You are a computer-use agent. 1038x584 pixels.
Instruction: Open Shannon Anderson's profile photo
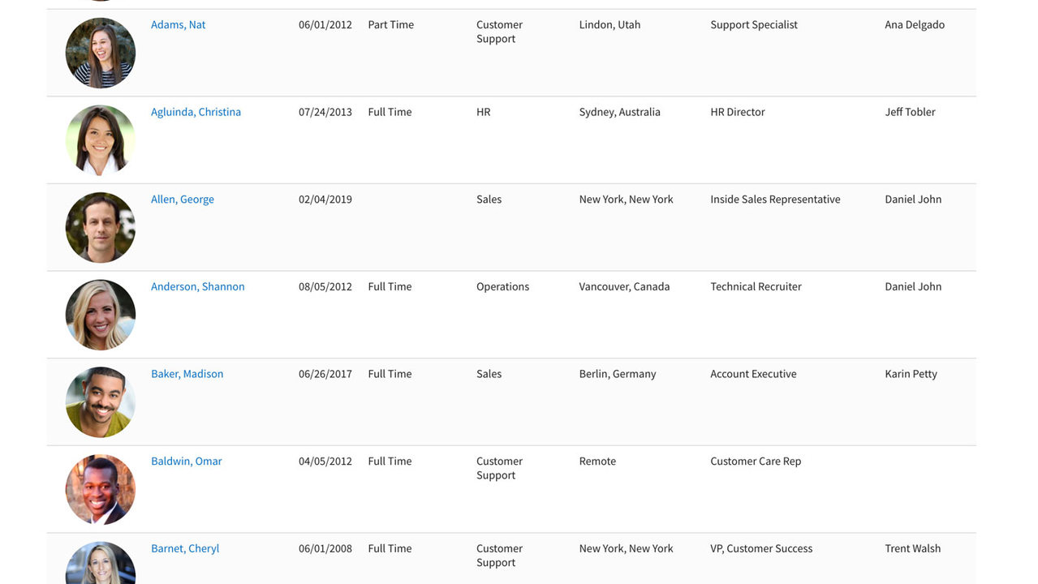point(101,315)
